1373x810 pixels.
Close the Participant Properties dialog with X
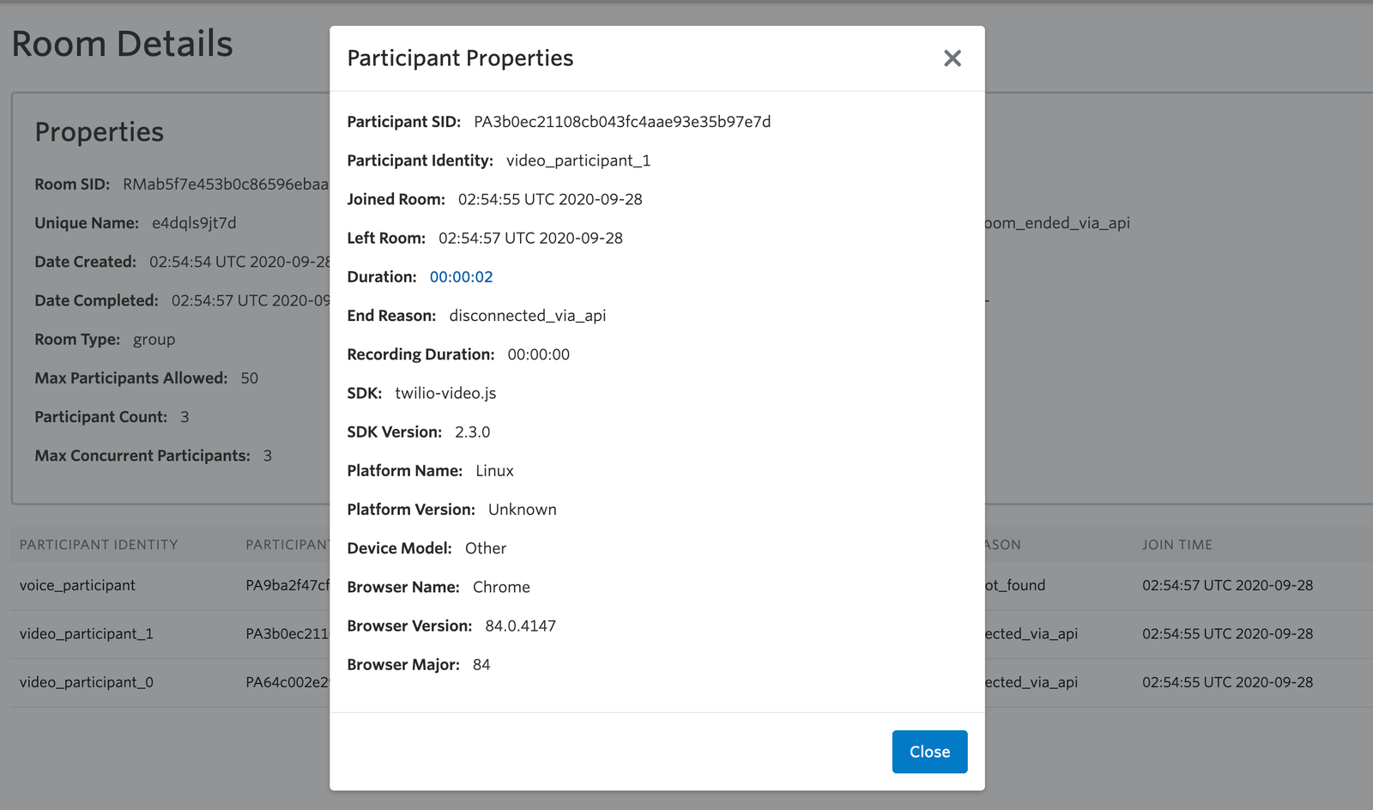[x=952, y=58]
